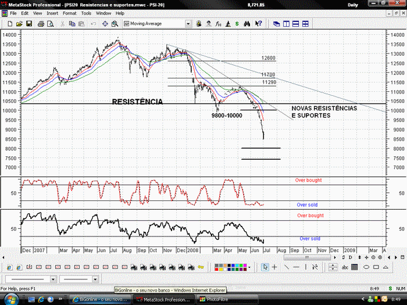The width and height of the screenshot is (407, 305).
Task: Open the Edit menu
Action: (x=24, y=13)
